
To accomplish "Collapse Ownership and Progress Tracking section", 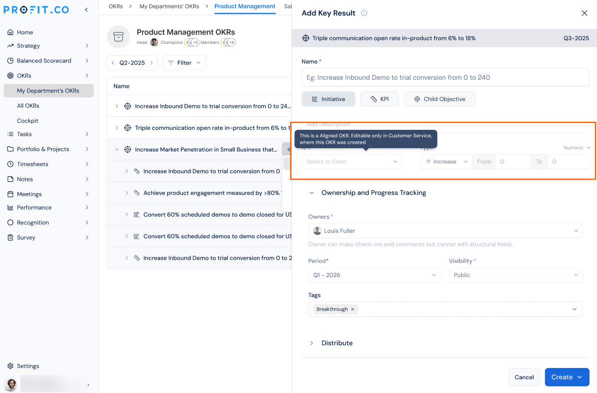I will coord(311,193).
